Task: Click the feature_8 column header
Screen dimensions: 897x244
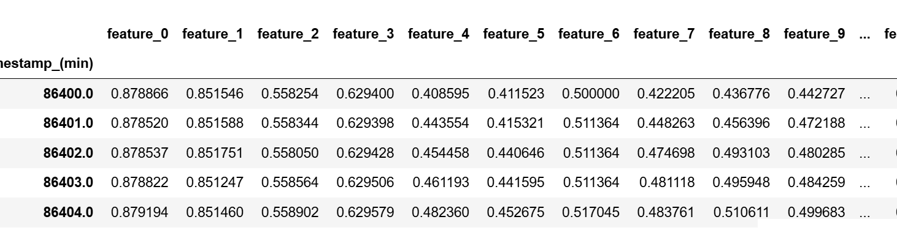Action: coord(739,34)
